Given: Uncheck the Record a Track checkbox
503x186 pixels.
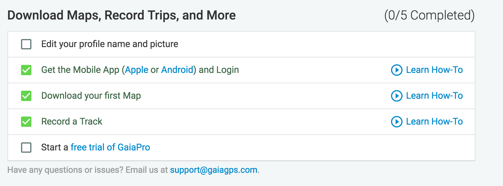Looking at the screenshot, I should click(x=26, y=122).
